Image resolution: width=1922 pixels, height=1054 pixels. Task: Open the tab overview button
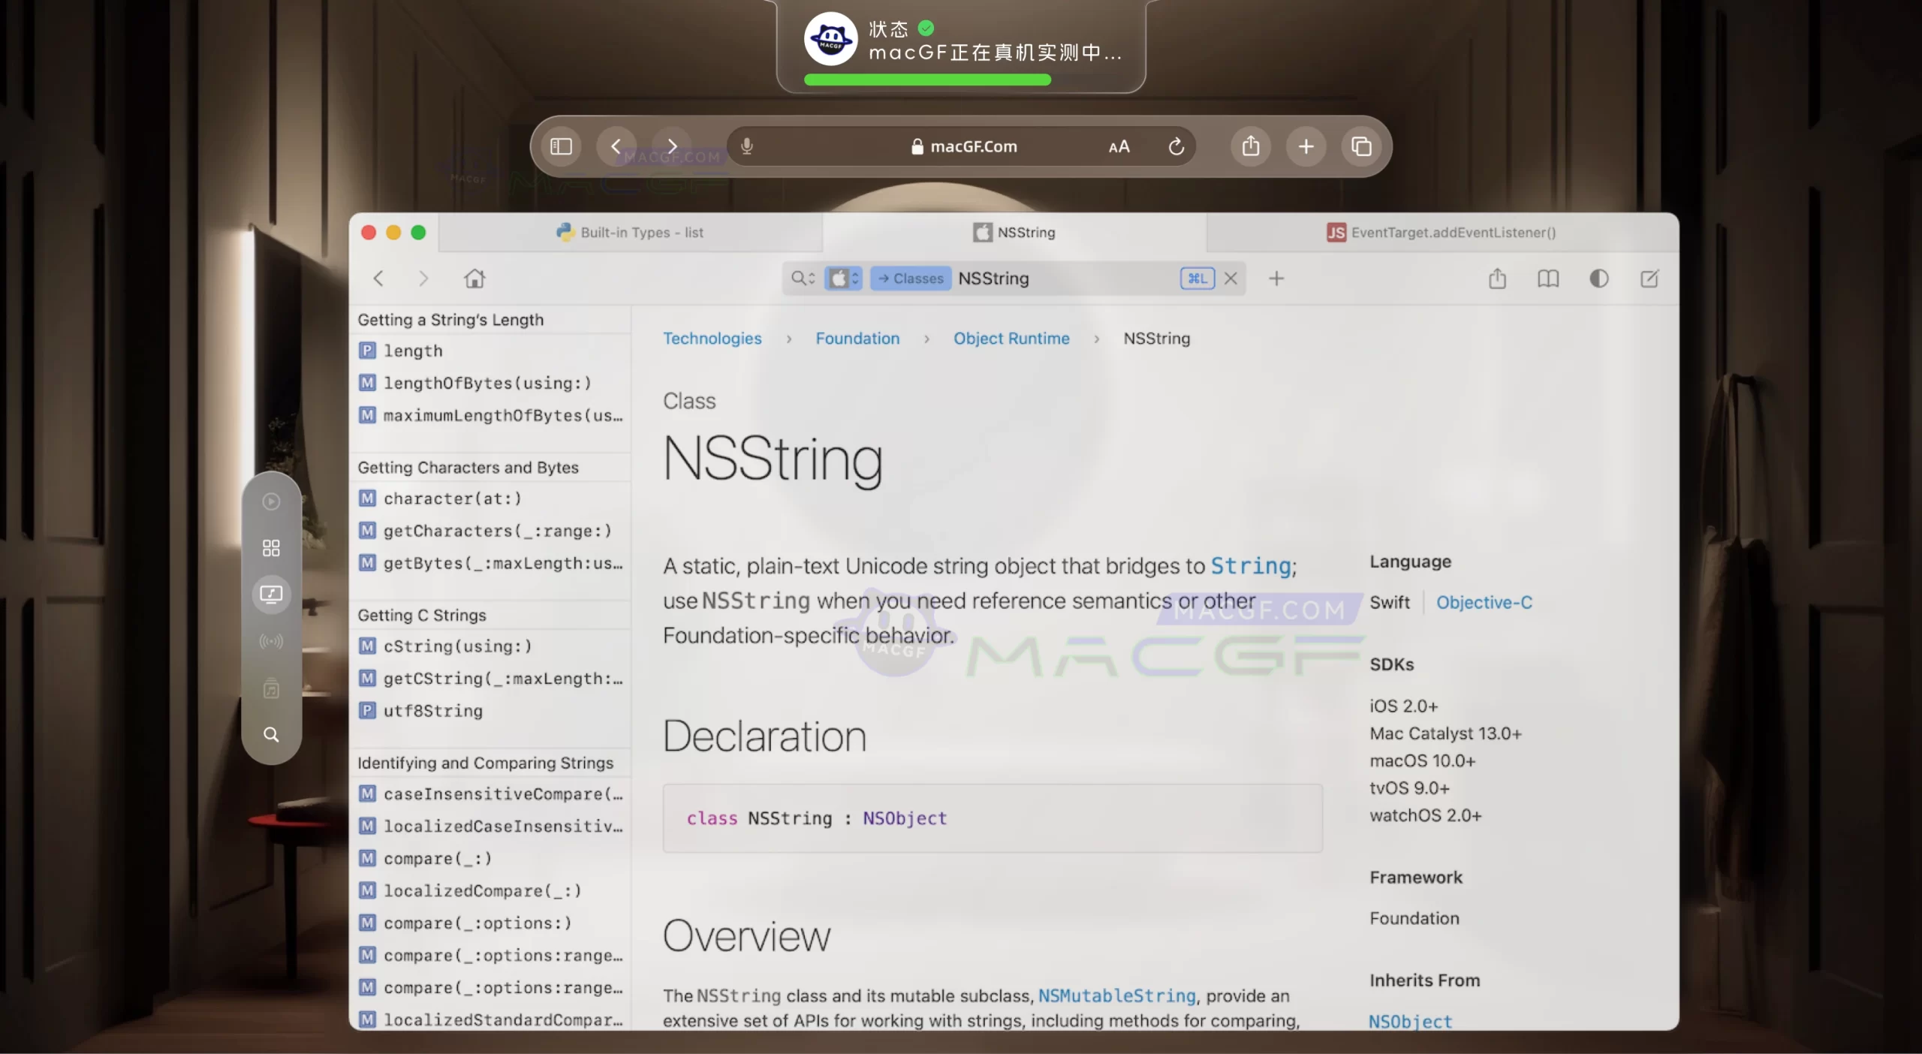click(1361, 146)
